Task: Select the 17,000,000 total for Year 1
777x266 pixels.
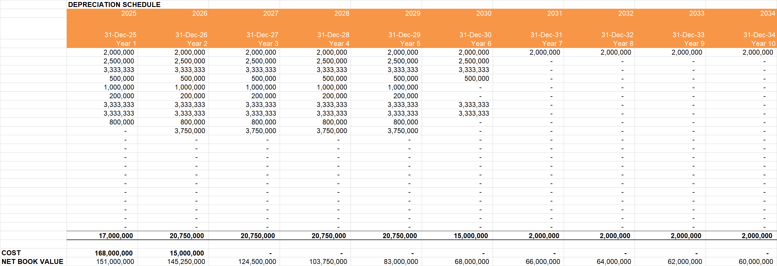Action: tap(116, 235)
